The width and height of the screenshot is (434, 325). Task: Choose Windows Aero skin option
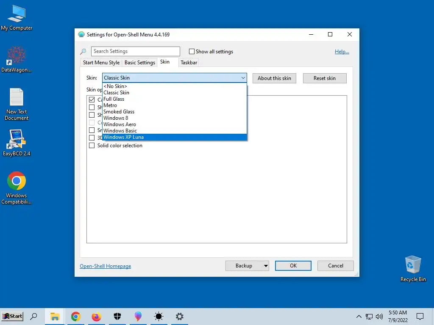(x=174, y=124)
